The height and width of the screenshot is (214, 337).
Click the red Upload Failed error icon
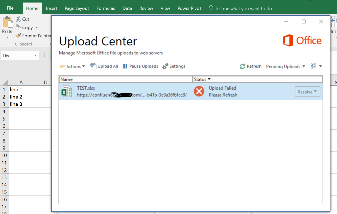click(x=199, y=91)
